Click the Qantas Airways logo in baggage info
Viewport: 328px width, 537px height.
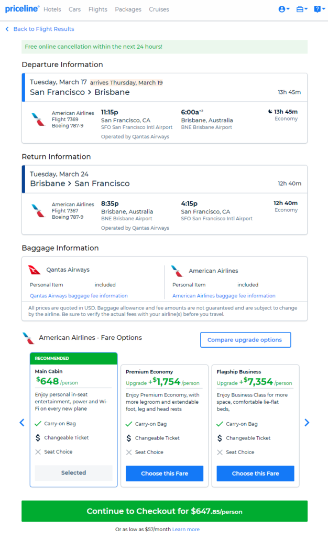35,270
